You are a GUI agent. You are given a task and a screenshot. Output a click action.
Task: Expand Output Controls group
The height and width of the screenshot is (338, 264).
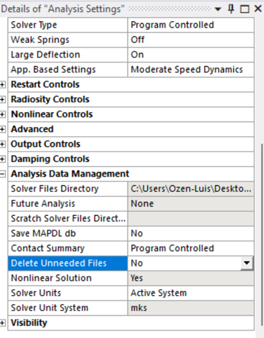tap(2, 144)
